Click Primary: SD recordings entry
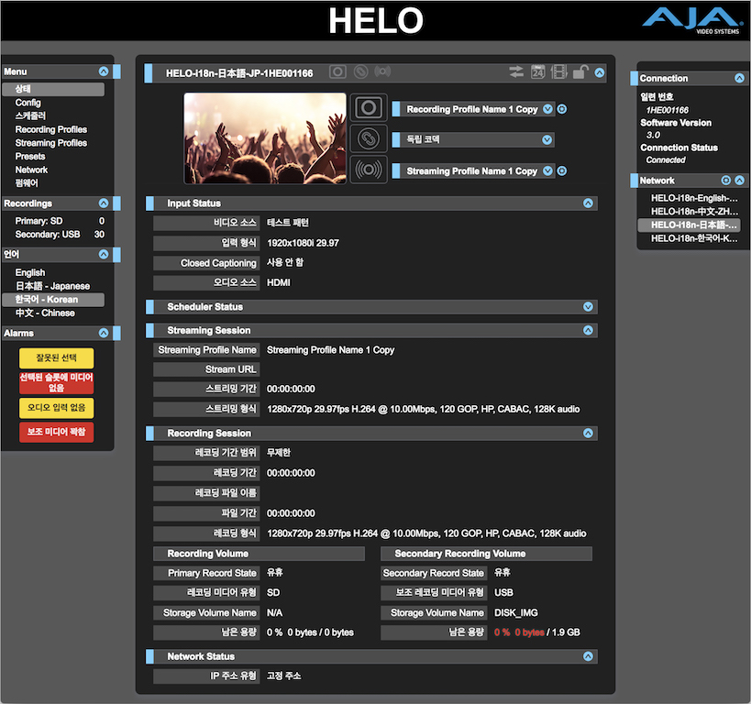Viewport: 751px width, 704px height. point(60,221)
